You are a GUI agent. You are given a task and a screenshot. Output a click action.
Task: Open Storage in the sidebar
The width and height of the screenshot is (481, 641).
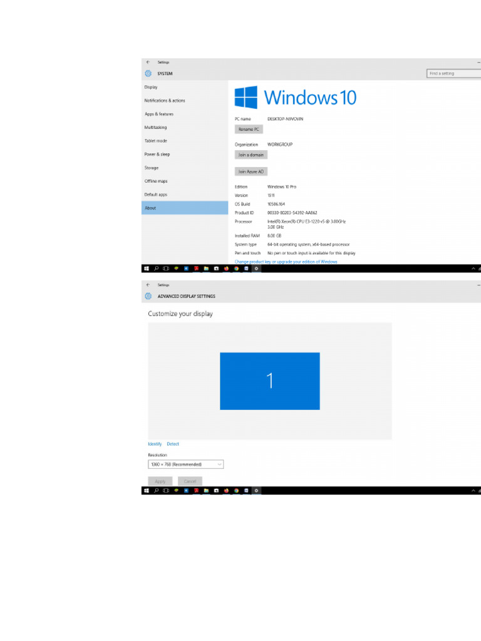click(x=185, y=168)
